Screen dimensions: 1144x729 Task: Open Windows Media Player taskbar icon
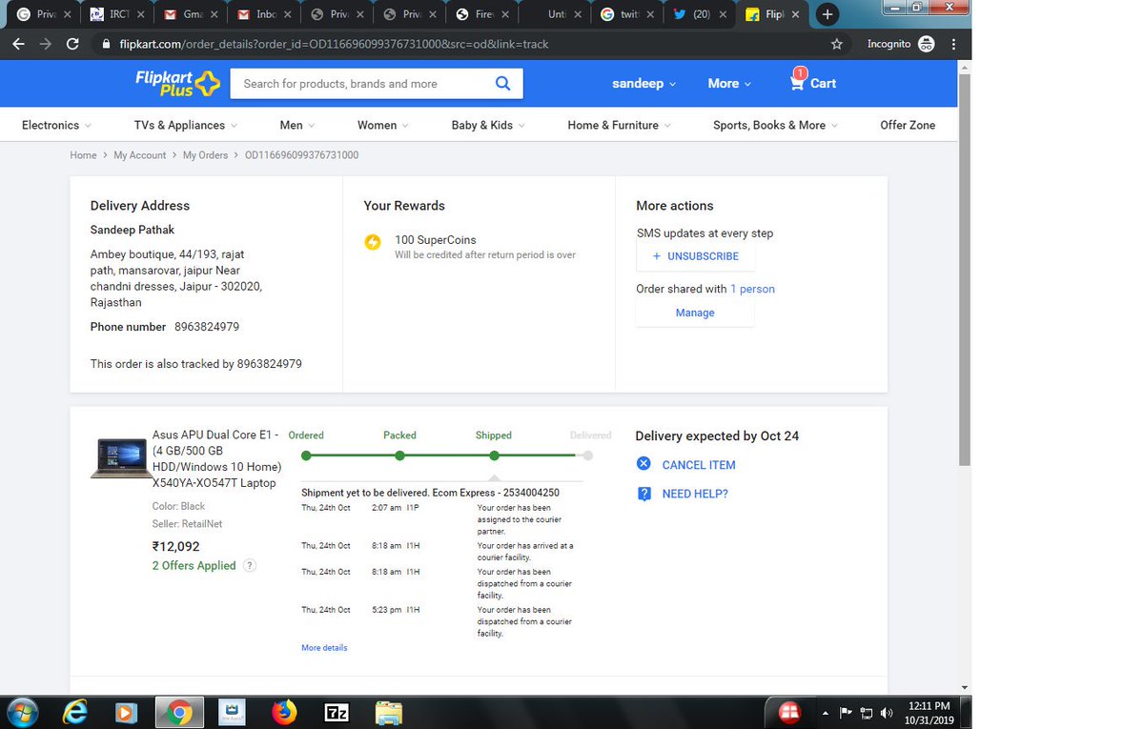pos(127,712)
